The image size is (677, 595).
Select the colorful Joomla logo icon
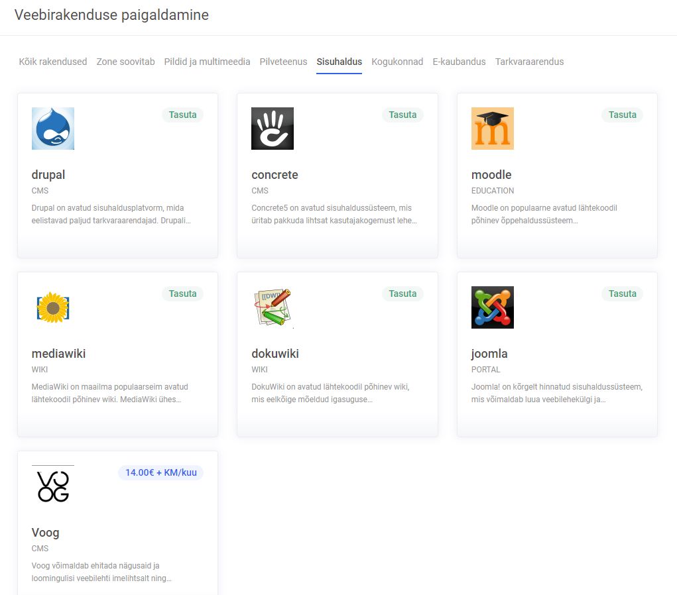pyautogui.click(x=492, y=307)
